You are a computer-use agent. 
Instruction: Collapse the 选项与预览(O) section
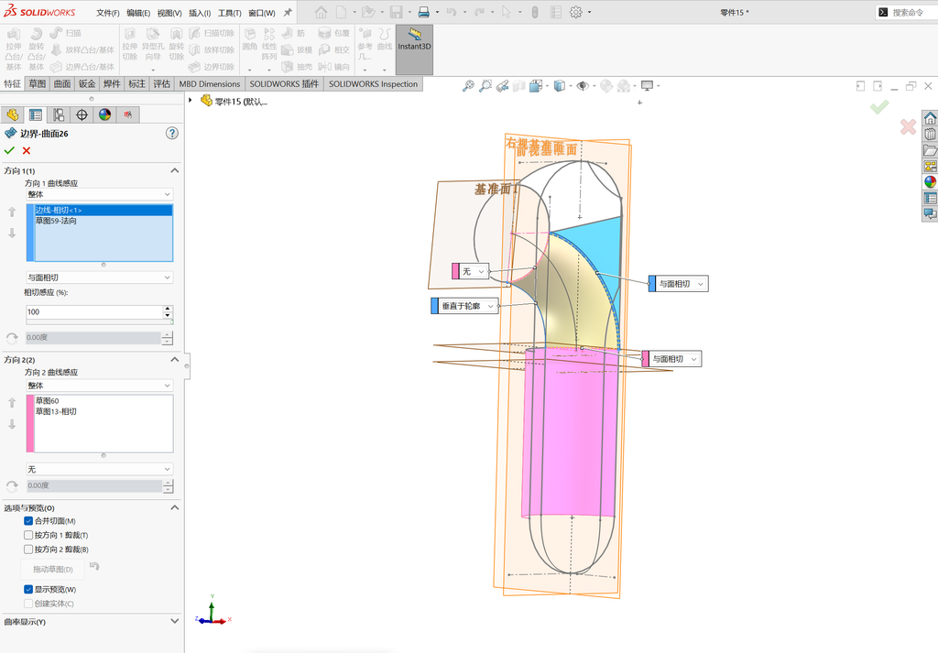point(175,507)
